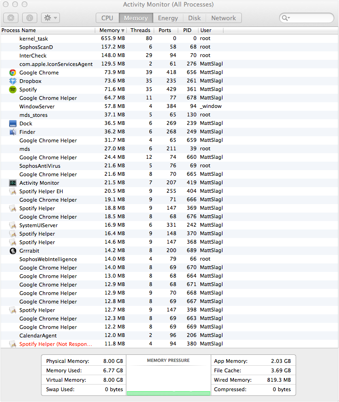Select the mds_stores process
Screen dimensions: 339x402
(169, 115)
